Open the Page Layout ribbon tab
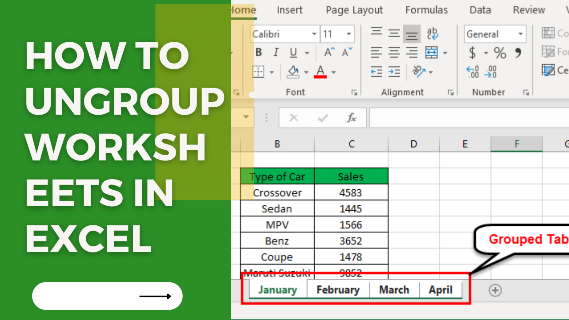 [x=354, y=10]
